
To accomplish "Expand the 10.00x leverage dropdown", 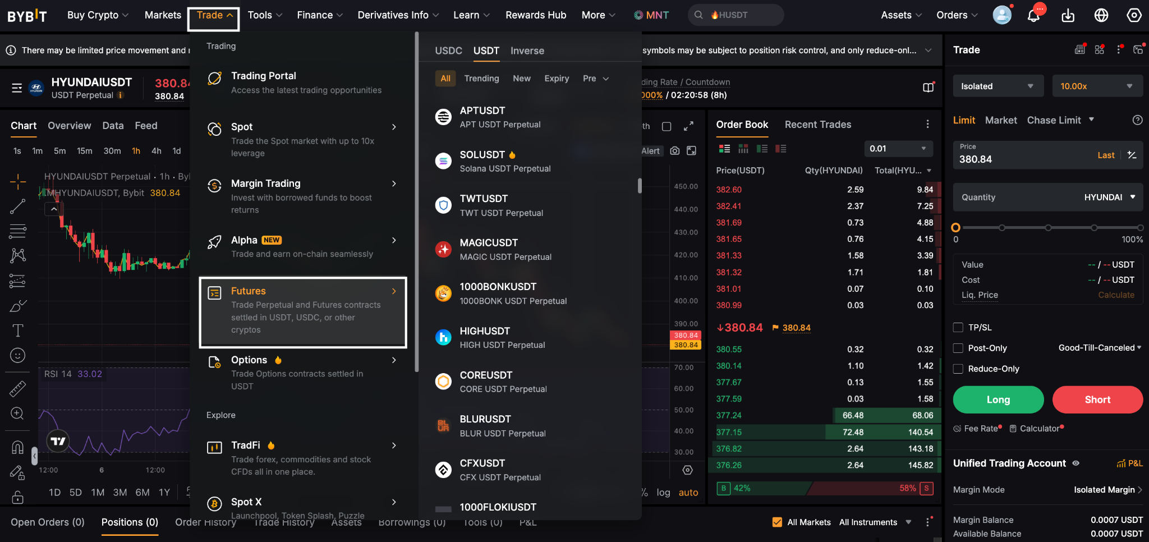I will (1097, 86).
